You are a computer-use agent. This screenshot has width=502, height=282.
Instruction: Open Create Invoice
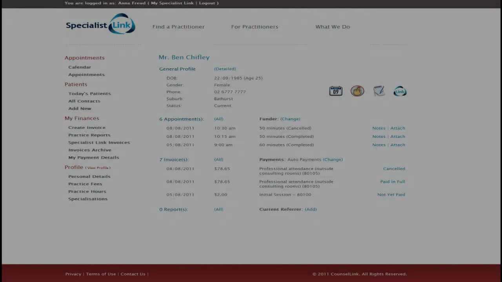point(87,127)
